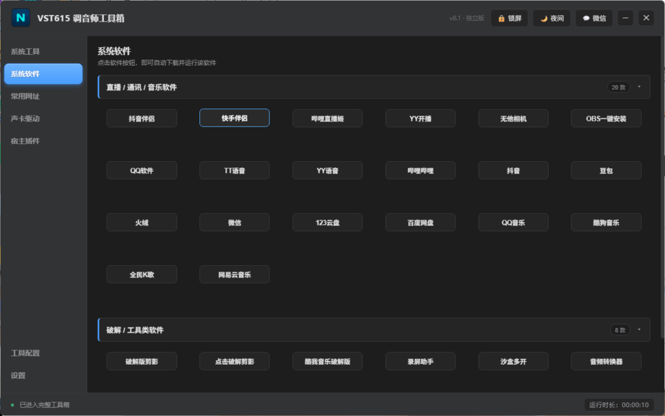Viewport: 665px width, 416px height.
Task: Launch 抖音伴侣
Action: click(x=142, y=118)
